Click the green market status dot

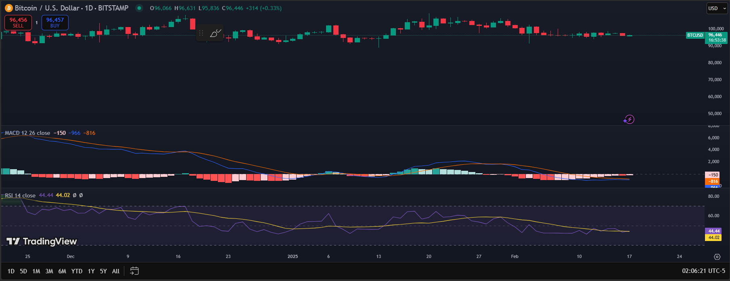[139, 8]
